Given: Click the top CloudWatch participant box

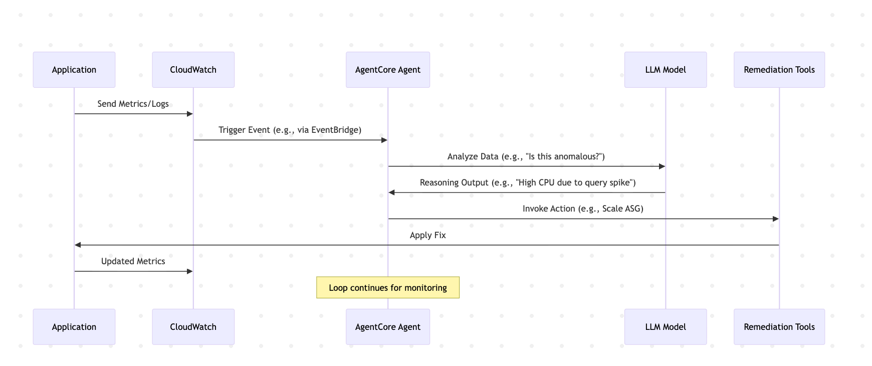Looking at the screenshot, I should point(193,70).
